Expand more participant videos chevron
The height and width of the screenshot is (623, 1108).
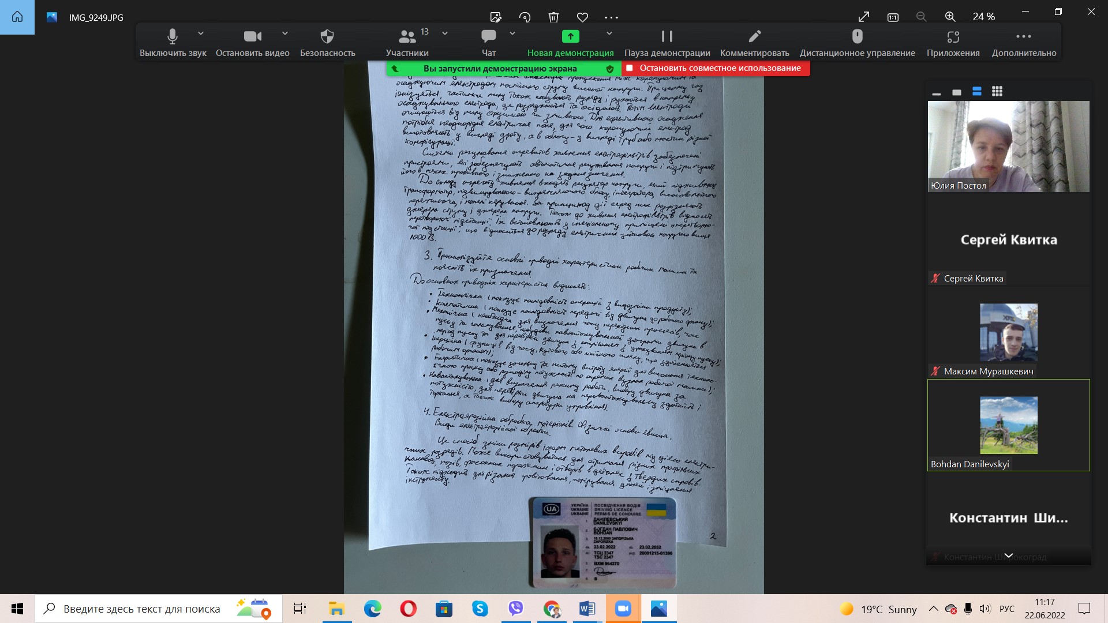[1008, 556]
